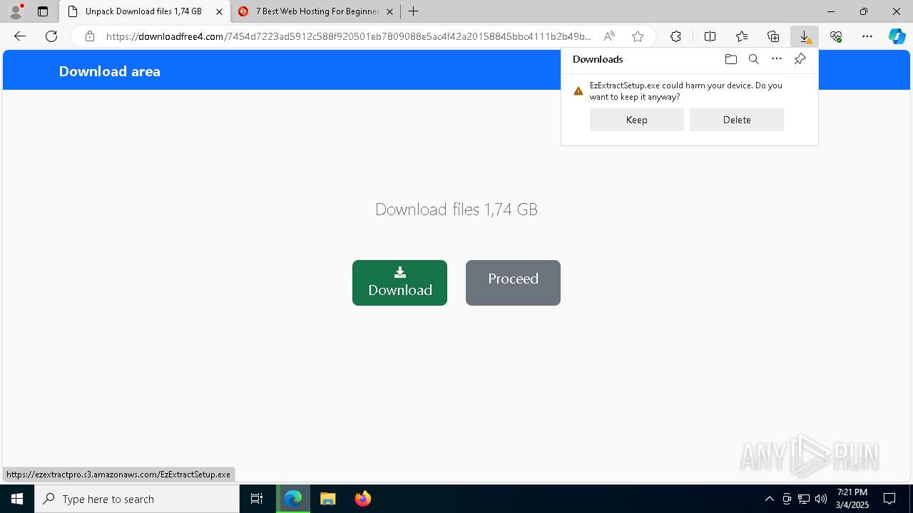The width and height of the screenshot is (913, 513).
Task: Open the tab actions menu icon
Action: (43, 11)
